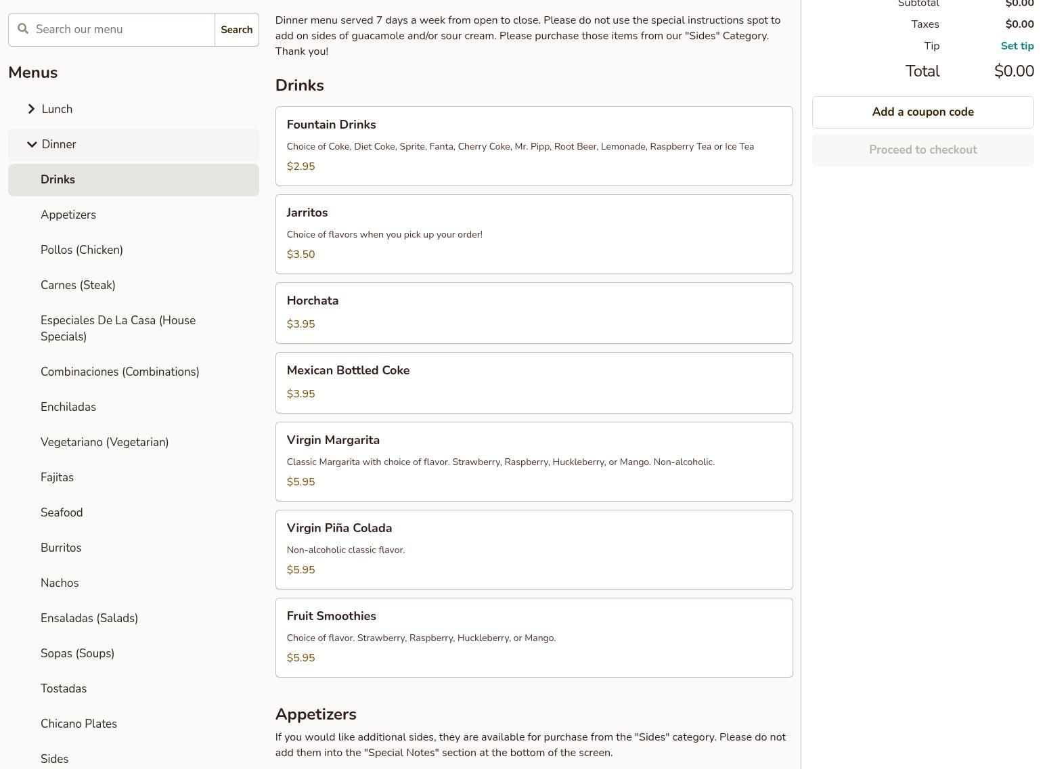This screenshot has width=1045, height=769.
Task: Go to Pollos (Chicken) category
Action: [82, 250]
